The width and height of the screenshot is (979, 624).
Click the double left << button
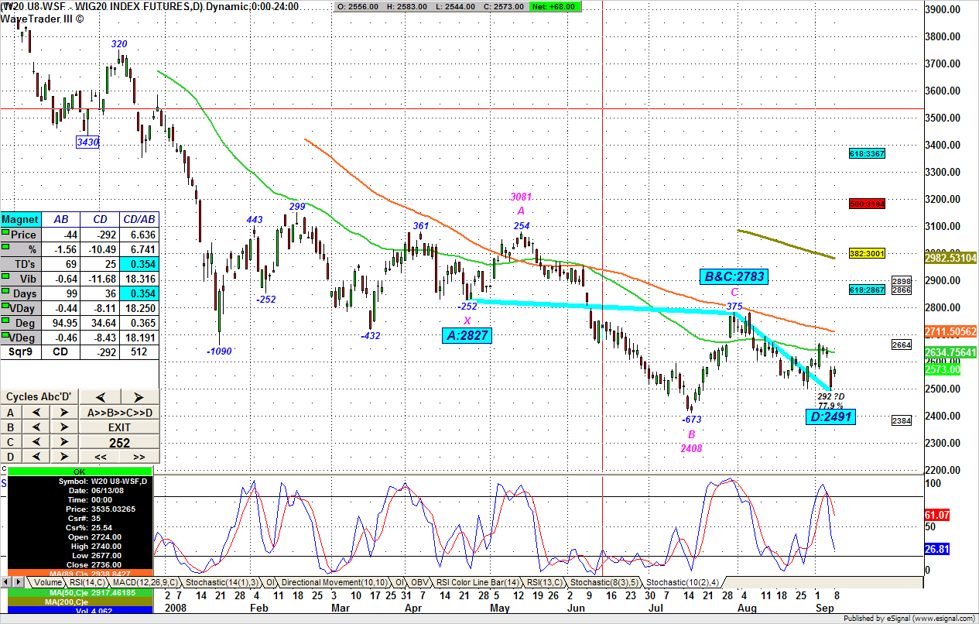click(99, 457)
